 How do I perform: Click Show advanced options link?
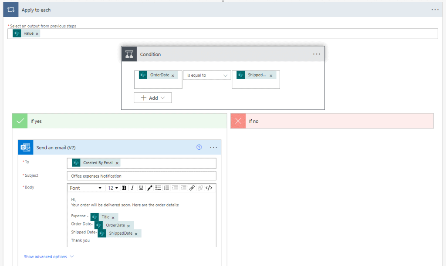[45, 256]
